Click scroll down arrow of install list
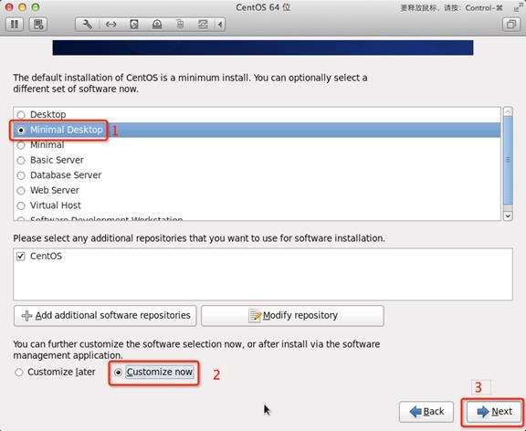 (508, 216)
